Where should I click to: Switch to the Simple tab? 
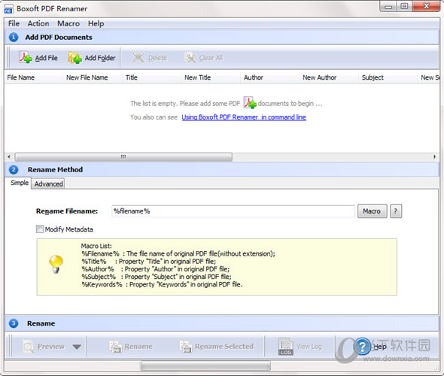tap(20, 183)
